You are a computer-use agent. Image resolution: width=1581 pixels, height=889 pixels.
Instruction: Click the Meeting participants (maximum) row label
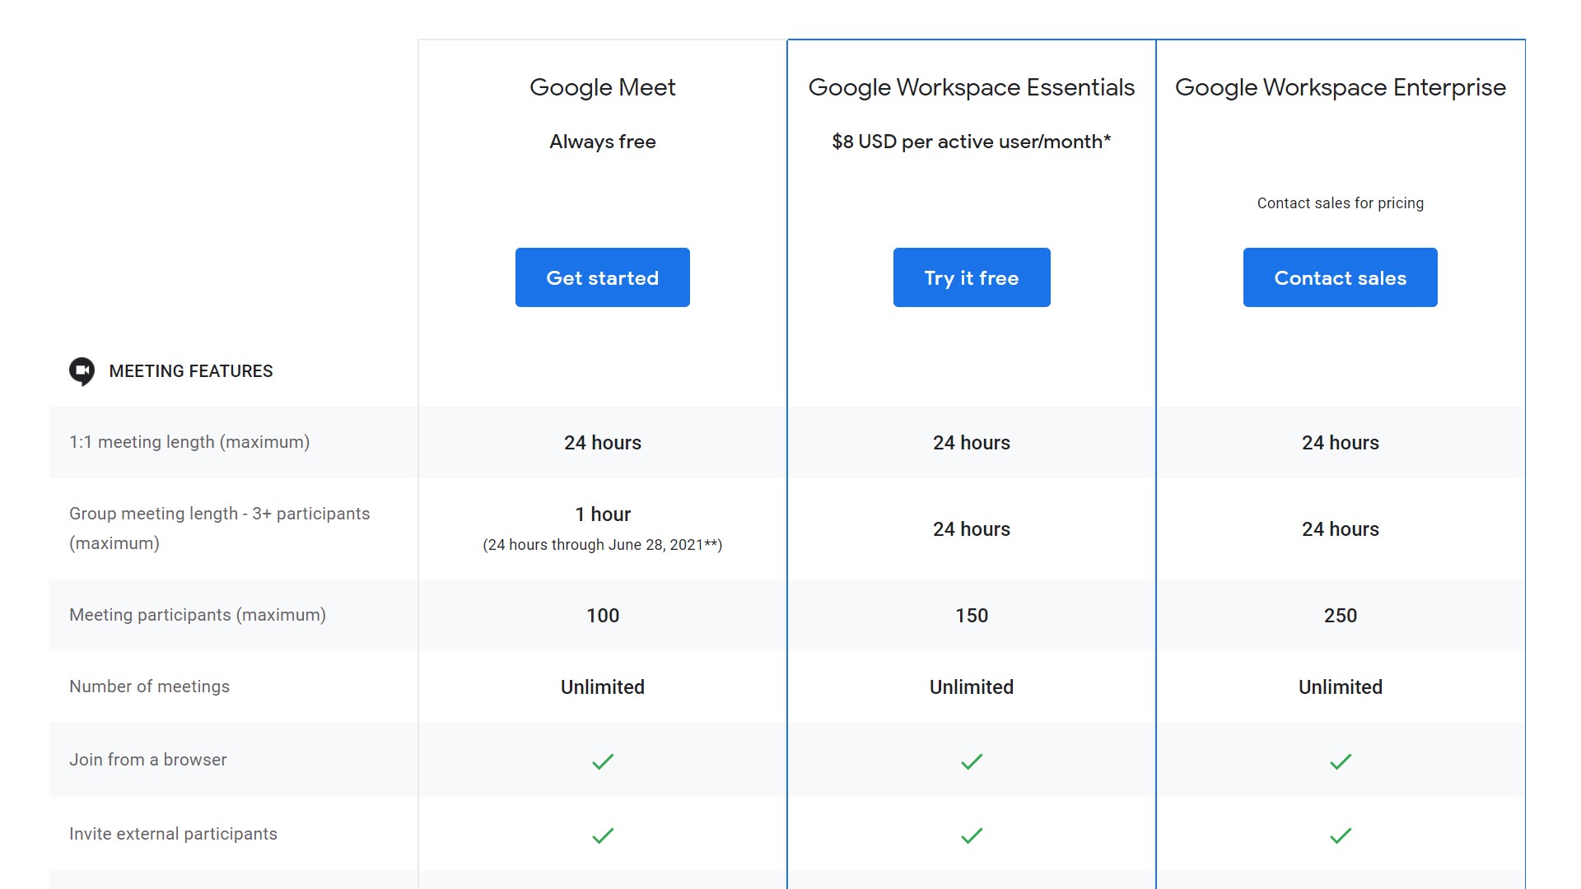click(x=198, y=615)
